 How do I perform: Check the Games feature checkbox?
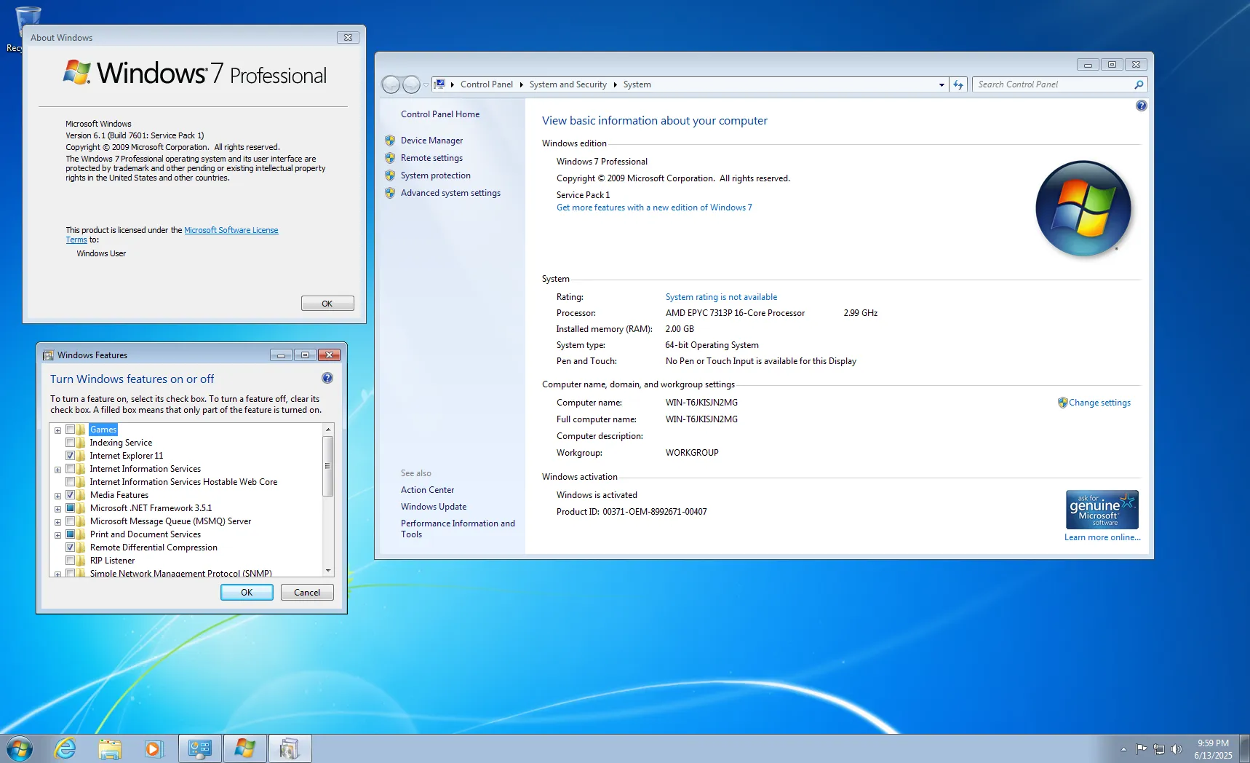coord(70,430)
